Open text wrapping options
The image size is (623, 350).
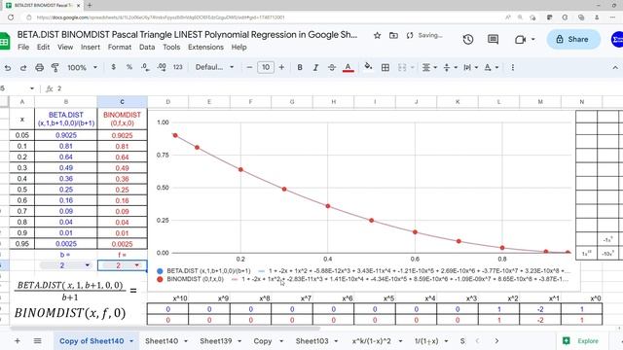click(470, 67)
